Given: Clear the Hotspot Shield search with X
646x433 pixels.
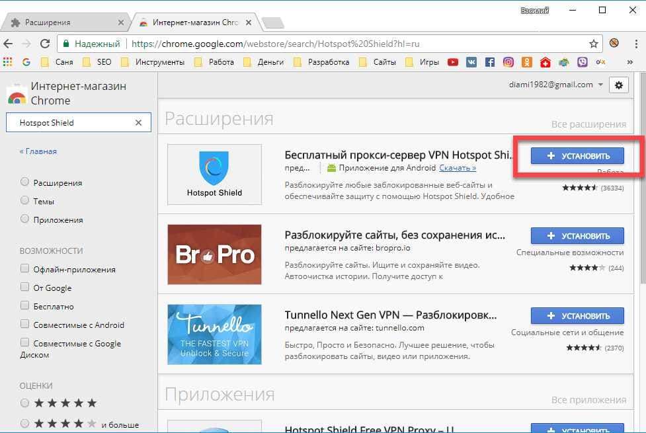Looking at the screenshot, I should [x=138, y=122].
